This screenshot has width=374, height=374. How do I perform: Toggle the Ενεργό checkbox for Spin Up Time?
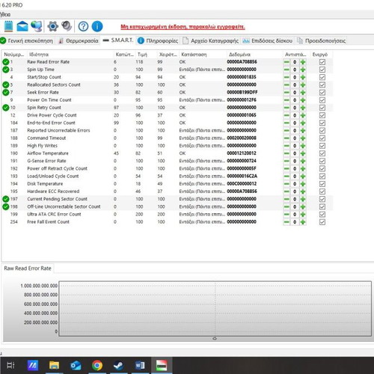322,70
